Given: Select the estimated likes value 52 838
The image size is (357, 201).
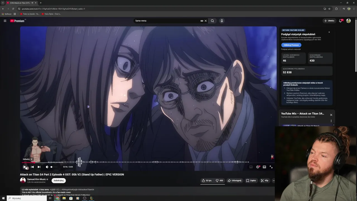Looking at the screenshot, I should point(287,72).
